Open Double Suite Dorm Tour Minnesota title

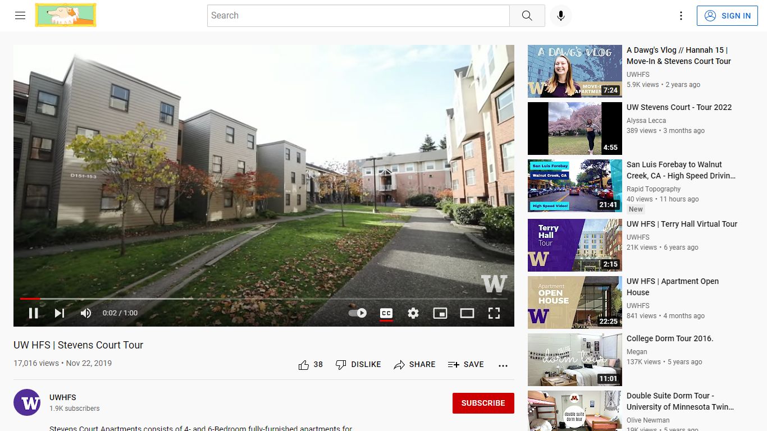pos(681,401)
